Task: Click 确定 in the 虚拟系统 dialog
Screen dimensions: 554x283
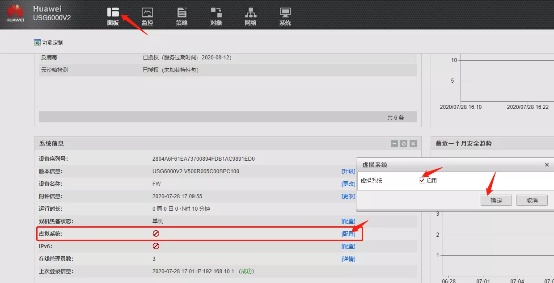Action: point(496,200)
